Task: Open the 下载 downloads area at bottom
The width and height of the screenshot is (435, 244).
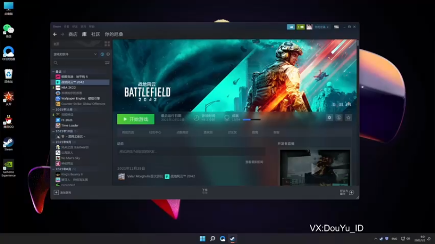Action: click(205, 191)
